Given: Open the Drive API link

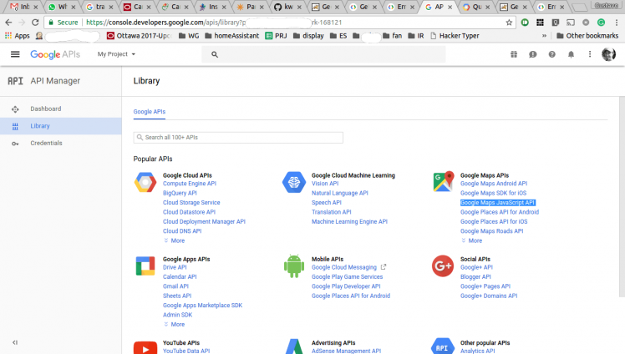Looking at the screenshot, I should (175, 267).
